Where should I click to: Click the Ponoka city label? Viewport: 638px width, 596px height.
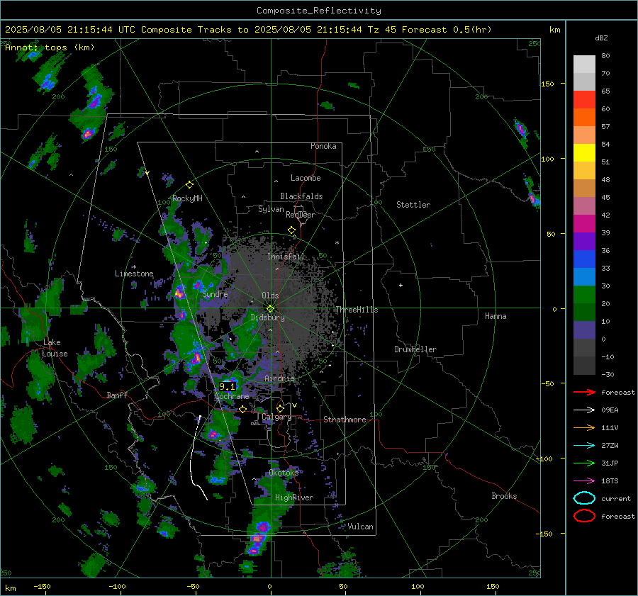(323, 146)
